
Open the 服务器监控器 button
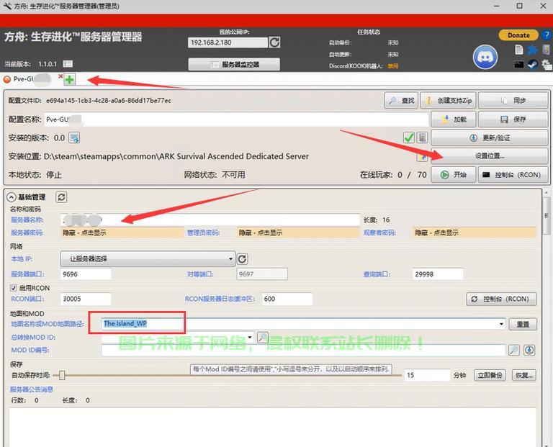pos(234,65)
